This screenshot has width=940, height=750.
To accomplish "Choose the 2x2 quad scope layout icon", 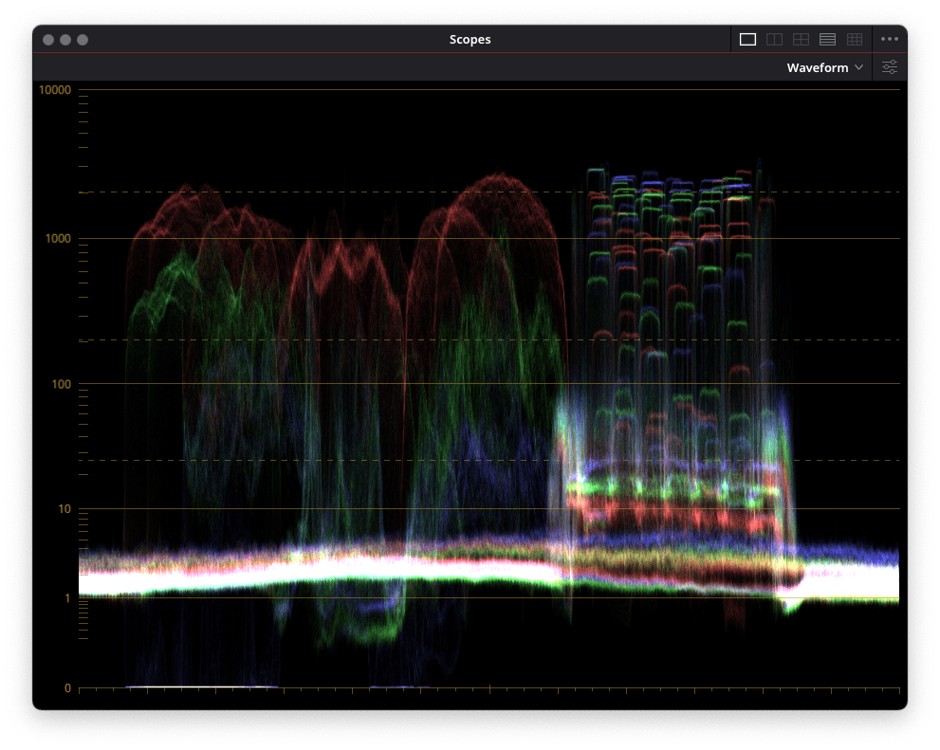I will tap(801, 39).
